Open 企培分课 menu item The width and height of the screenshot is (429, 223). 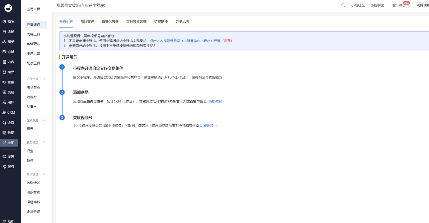click(33, 212)
